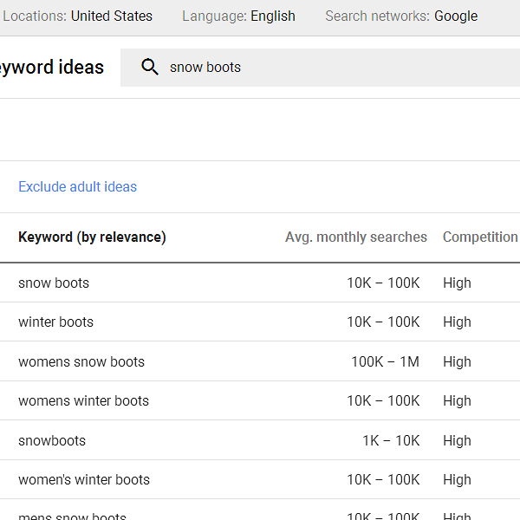Open the Search networks: Google setting
Viewport: 520px width, 520px height.
click(401, 16)
